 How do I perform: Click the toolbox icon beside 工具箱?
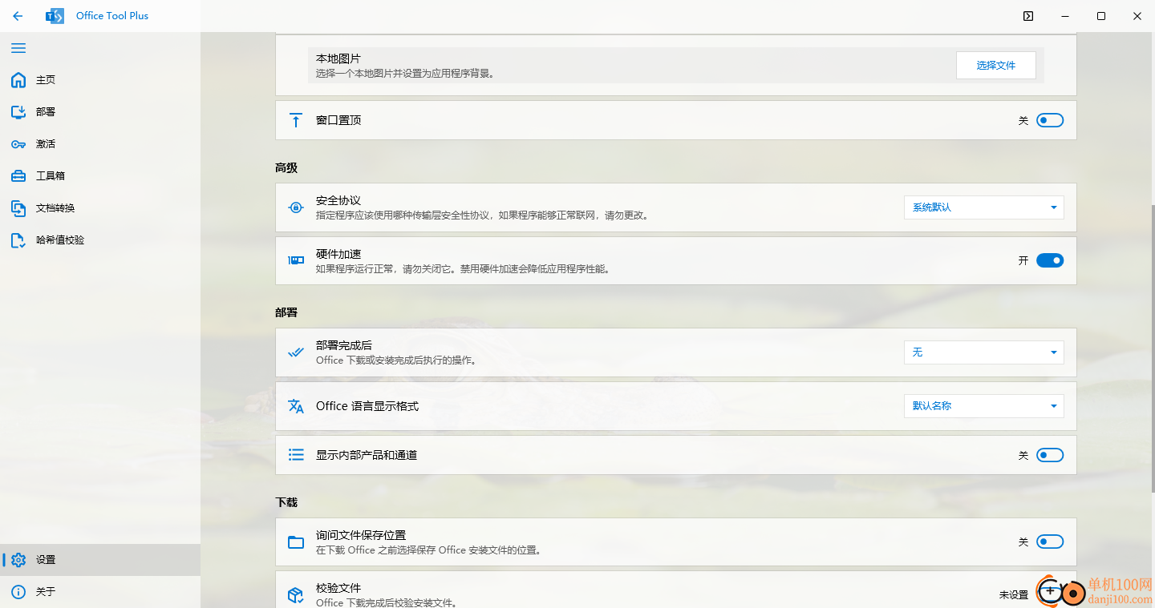(x=18, y=176)
